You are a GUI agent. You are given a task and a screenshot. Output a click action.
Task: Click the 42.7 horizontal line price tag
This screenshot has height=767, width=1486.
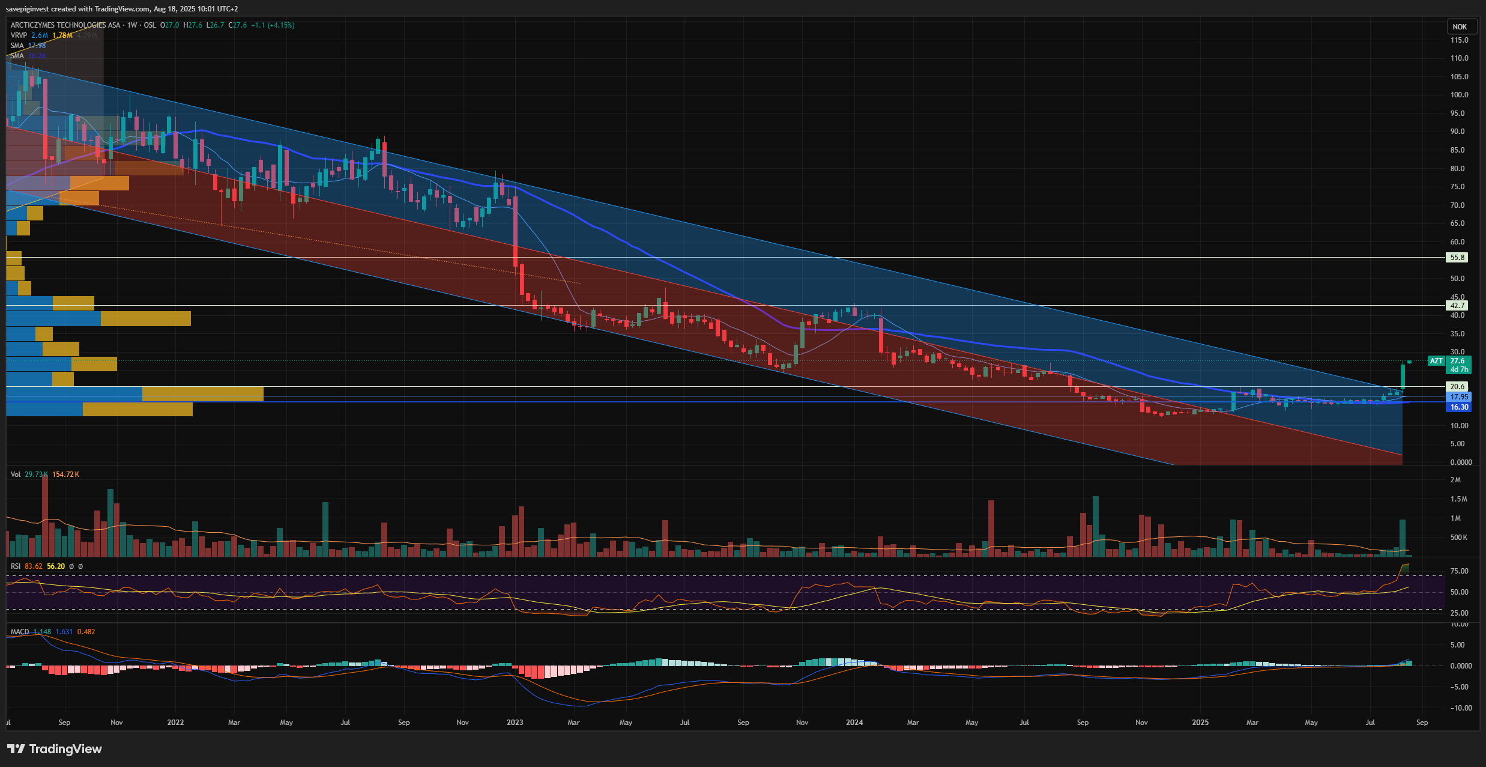point(1457,306)
